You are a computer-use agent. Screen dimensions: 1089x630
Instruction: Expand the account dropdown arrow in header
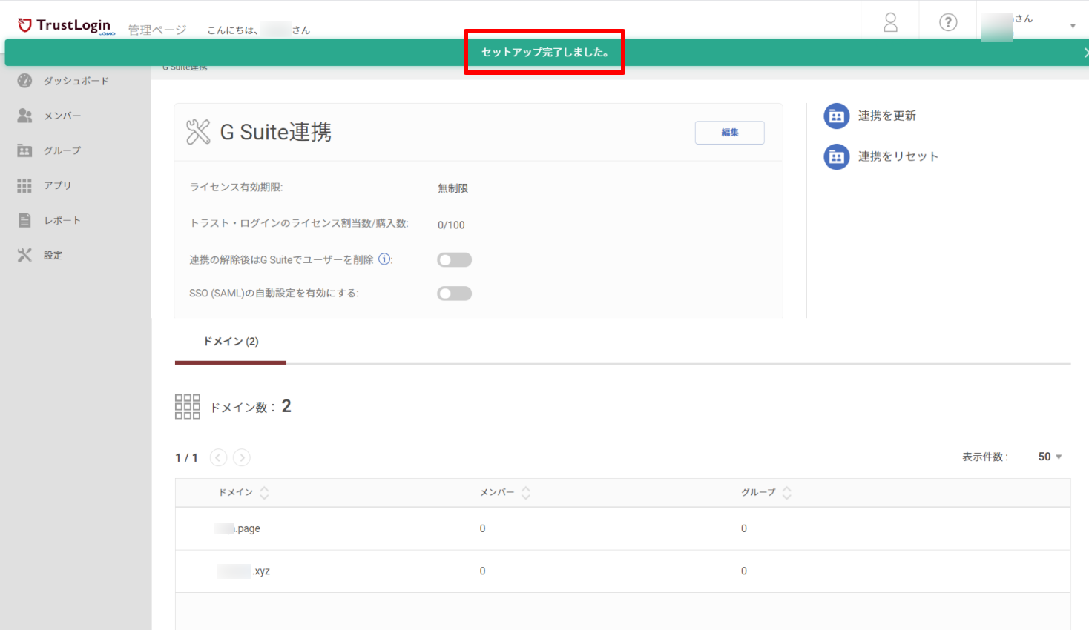(1073, 26)
